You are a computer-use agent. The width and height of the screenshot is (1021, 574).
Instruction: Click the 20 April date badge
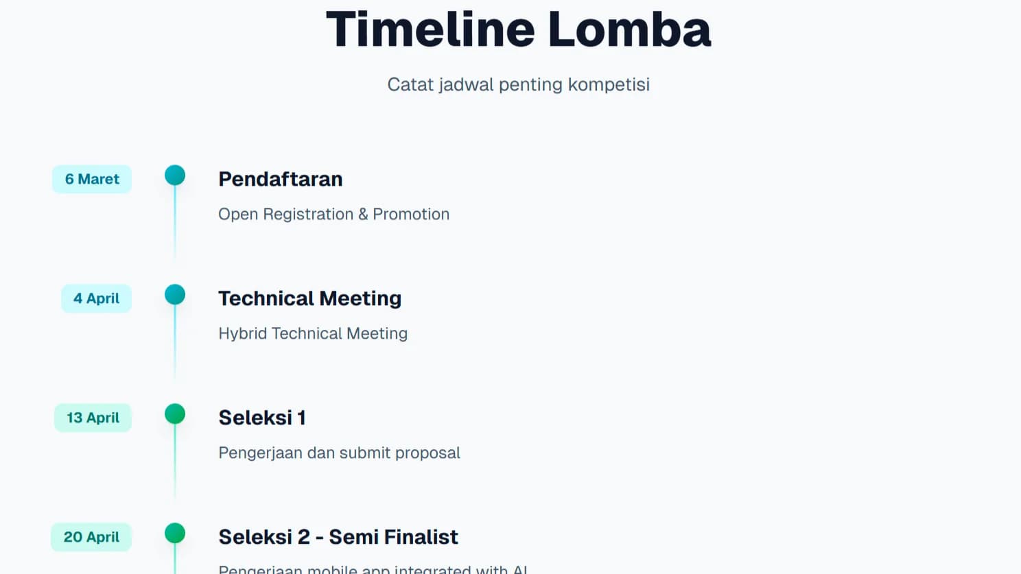pos(91,537)
